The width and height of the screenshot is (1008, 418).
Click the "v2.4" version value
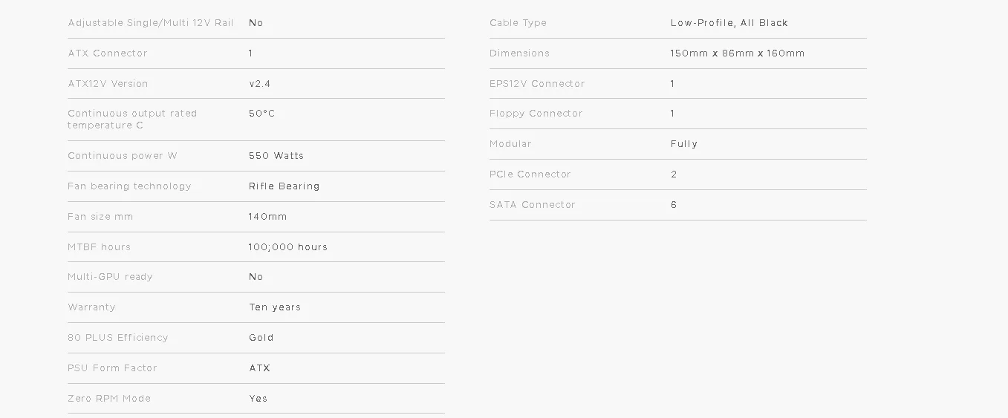click(x=260, y=84)
